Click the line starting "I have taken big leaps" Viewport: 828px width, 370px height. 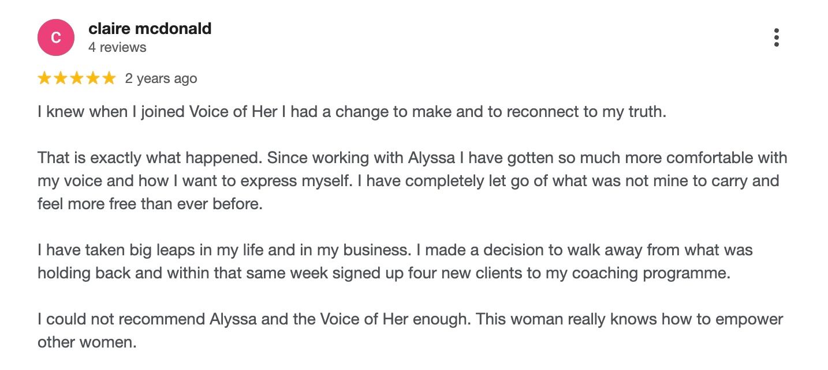[x=394, y=250]
